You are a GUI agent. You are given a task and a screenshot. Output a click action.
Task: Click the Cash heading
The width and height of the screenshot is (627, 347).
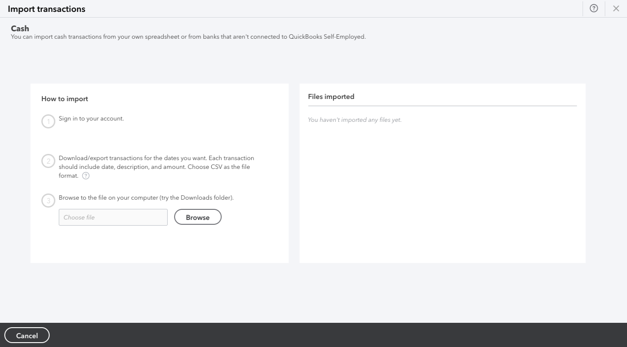pos(20,29)
